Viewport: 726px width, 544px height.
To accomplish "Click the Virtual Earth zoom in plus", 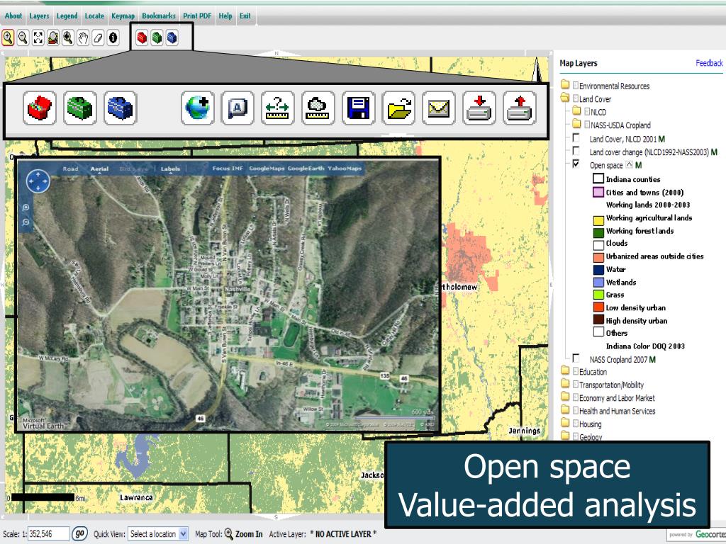I will click(26, 208).
